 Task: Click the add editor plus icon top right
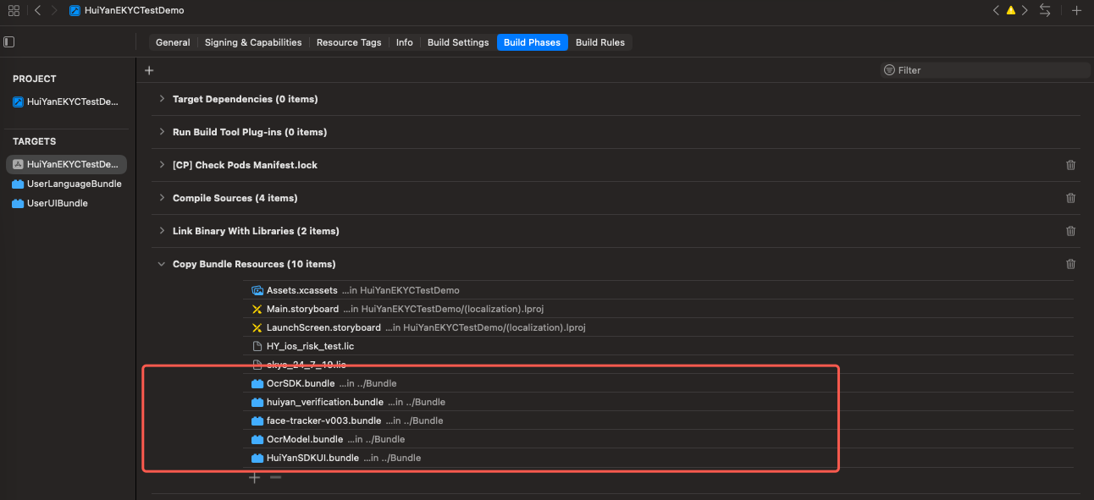[x=1076, y=10]
